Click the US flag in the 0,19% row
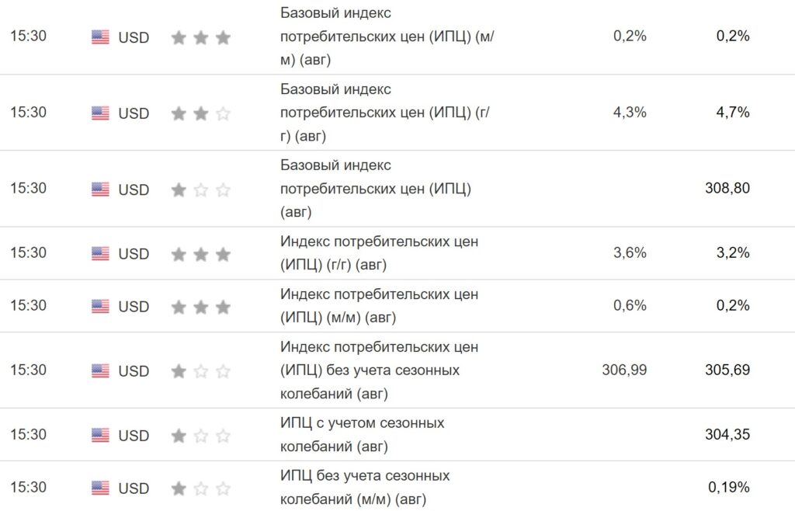Viewport: 795px width, 511px height. click(x=100, y=488)
